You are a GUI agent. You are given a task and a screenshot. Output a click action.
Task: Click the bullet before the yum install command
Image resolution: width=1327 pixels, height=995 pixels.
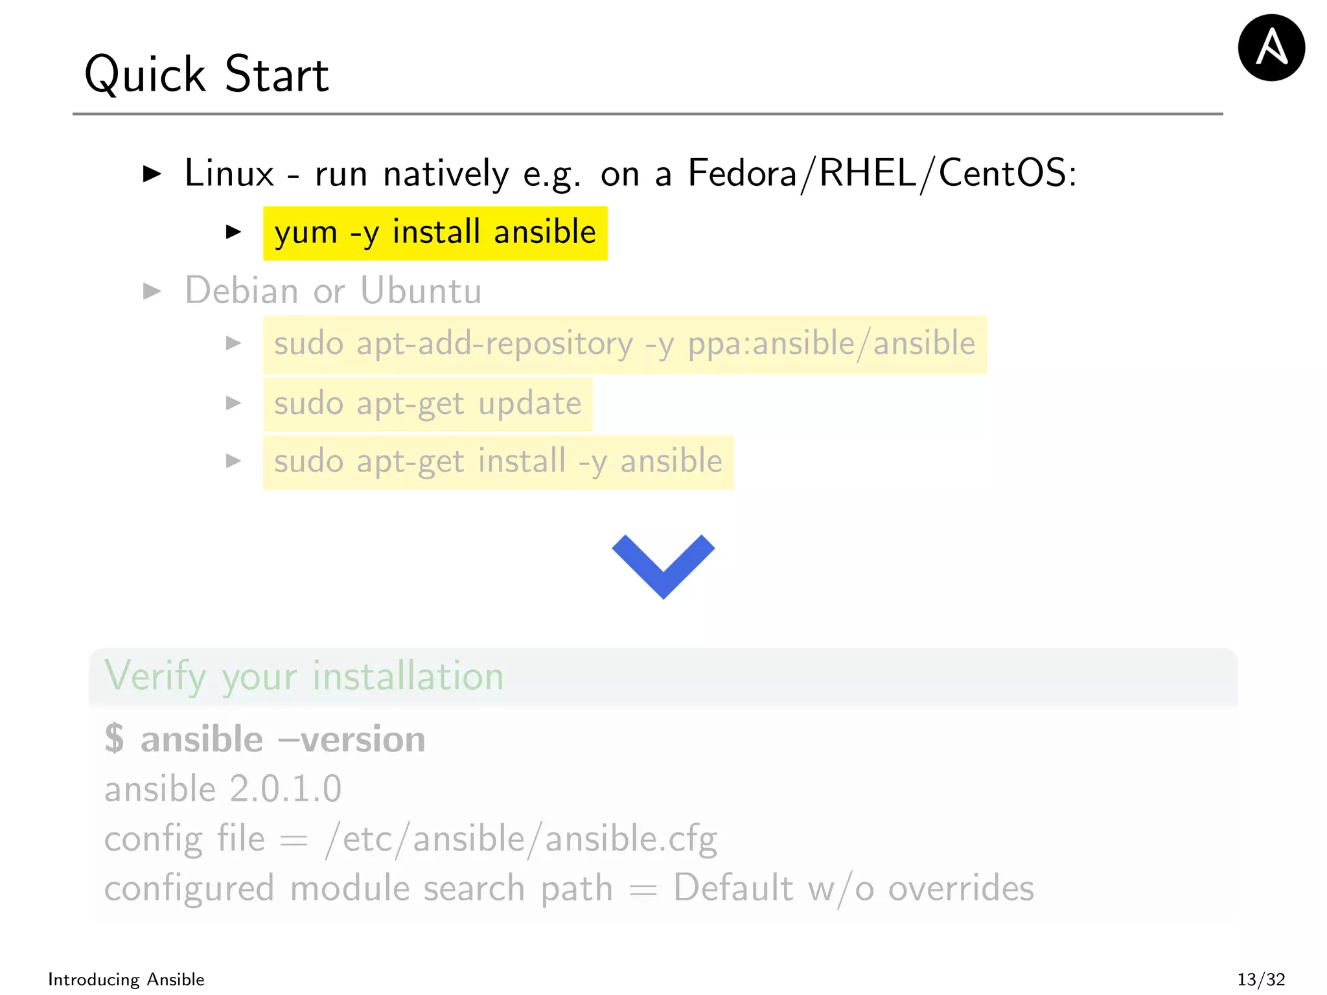pos(233,232)
